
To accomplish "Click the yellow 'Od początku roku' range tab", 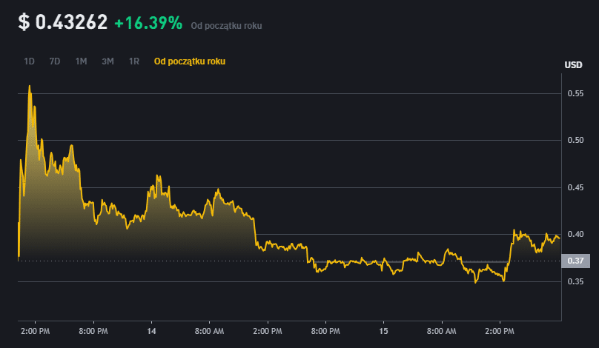I will (x=189, y=61).
